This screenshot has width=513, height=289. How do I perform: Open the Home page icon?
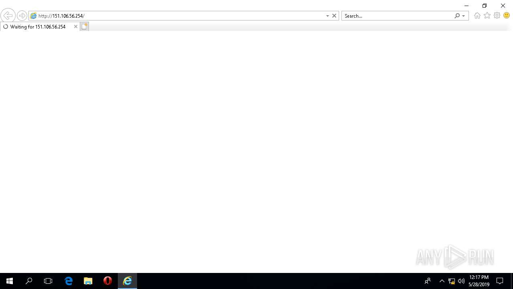(477, 16)
